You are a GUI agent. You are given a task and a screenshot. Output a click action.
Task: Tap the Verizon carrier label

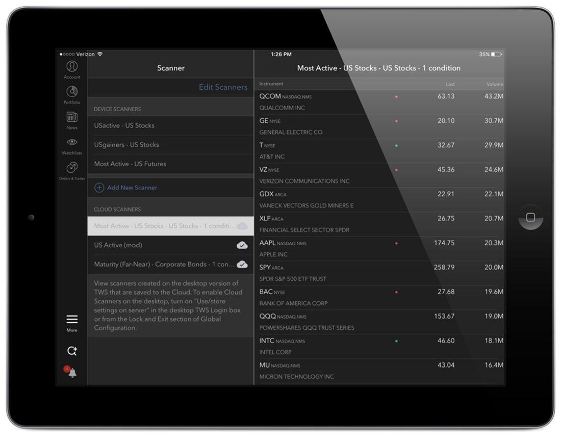(86, 55)
